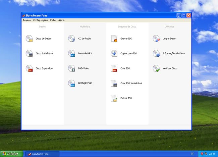Open the Configurações menu
The image size is (218, 157).
[40, 20]
